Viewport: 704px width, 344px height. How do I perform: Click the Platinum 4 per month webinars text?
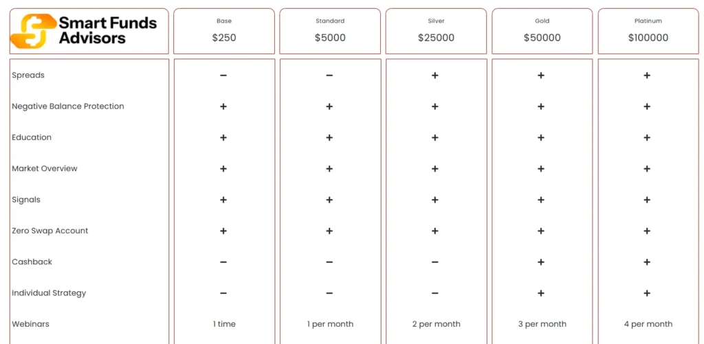[x=648, y=324]
